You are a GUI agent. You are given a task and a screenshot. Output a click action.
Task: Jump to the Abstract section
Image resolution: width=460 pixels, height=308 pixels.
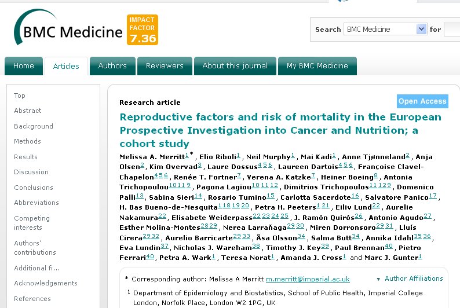28,111
